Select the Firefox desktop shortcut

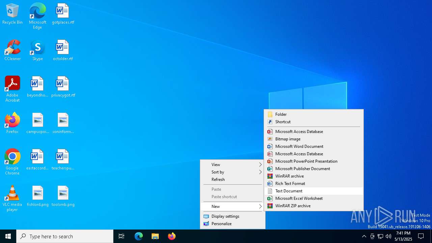pyautogui.click(x=12, y=124)
